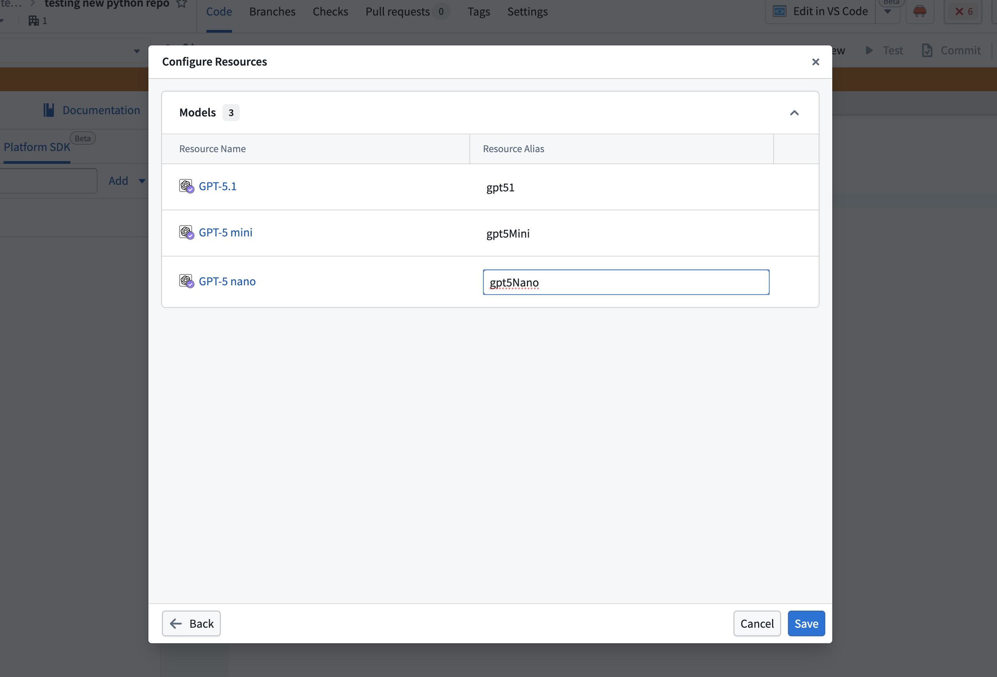Screen dimensions: 997x677
Task: Click the organization building icon showing 1
Action: (34, 20)
